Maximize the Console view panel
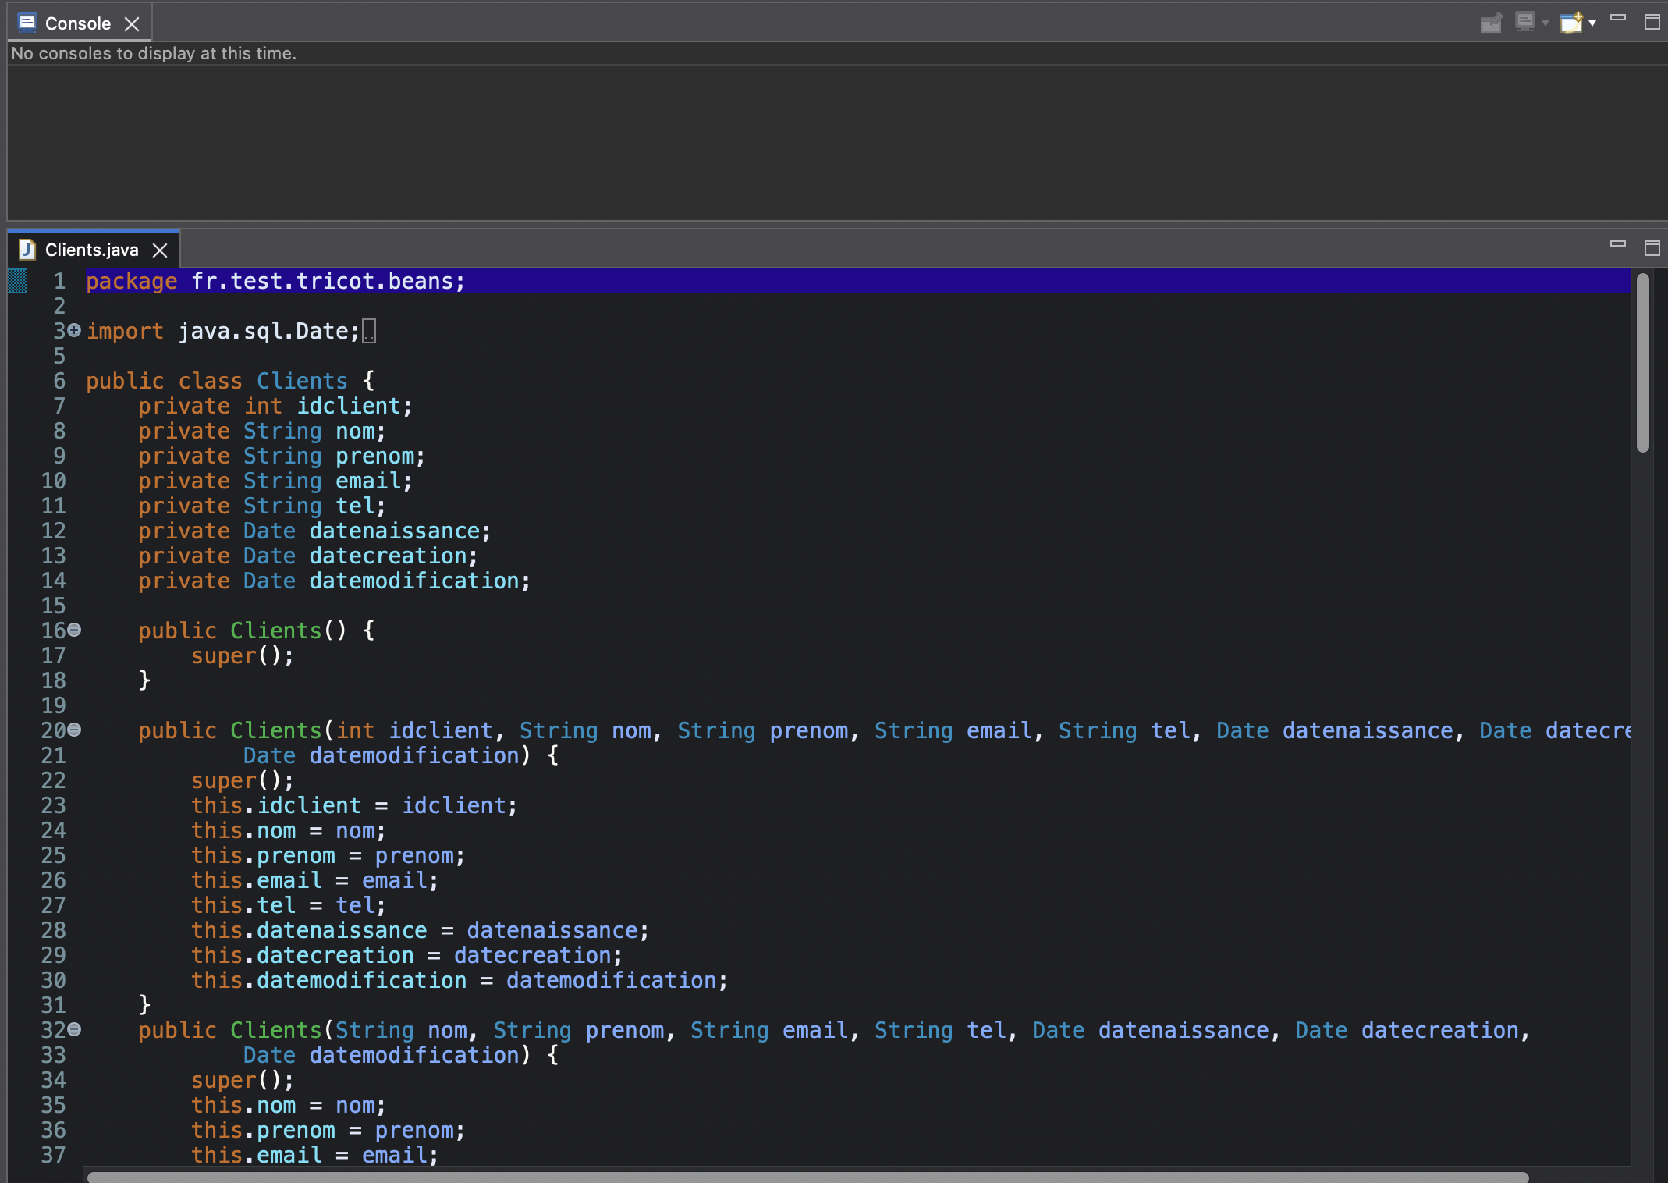 pos(1652,22)
